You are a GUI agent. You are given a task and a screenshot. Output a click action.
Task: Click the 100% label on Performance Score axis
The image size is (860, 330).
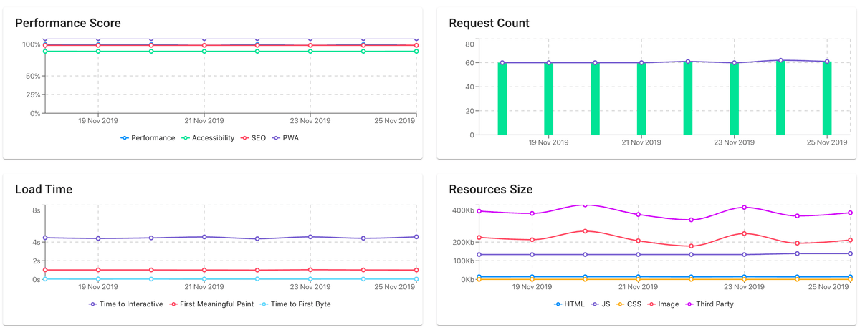coord(31,44)
